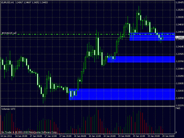Click the price scale label 1.32590

coord(180,98)
